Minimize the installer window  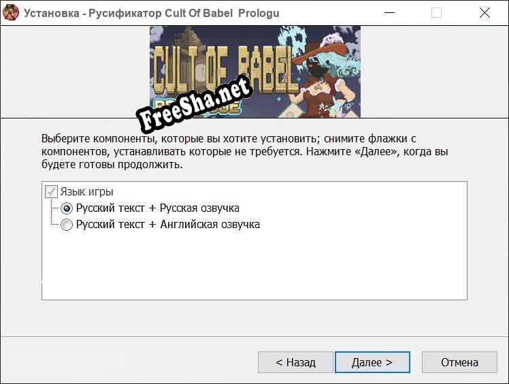[x=389, y=13]
